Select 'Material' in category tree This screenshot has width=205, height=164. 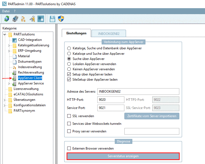(x=24, y=56)
